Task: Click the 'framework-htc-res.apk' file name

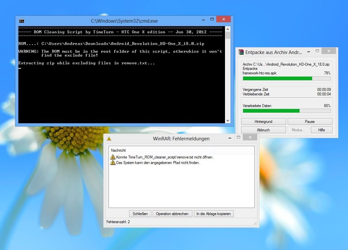Action: pyautogui.click(x=260, y=73)
